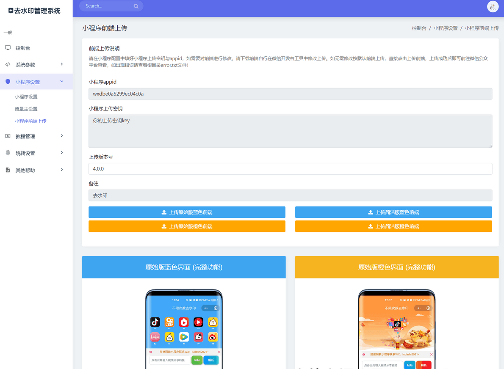Click upload icon on 上传原始版蓝色前端 button
This screenshot has height=369, width=504.
(x=164, y=212)
